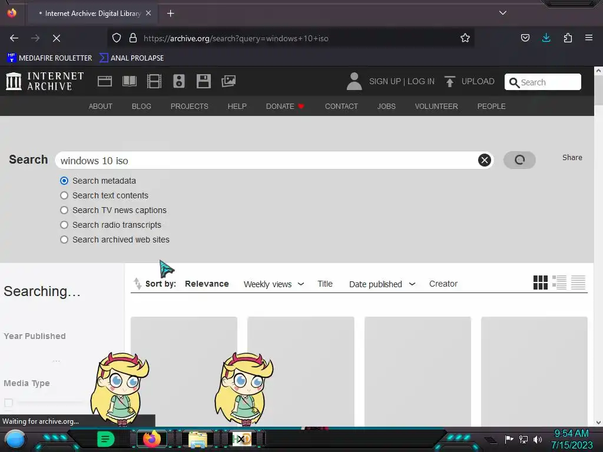The height and width of the screenshot is (452, 603).
Task: Open the Video film icon
Action: [x=154, y=81]
